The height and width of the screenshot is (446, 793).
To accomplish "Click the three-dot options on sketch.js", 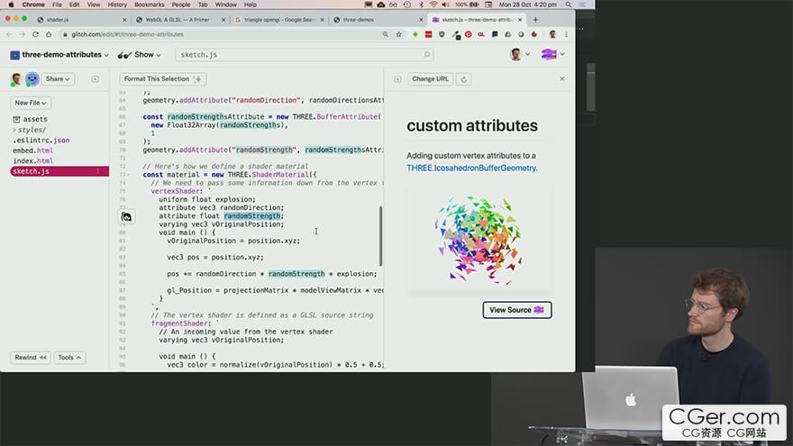I will tap(98, 171).
